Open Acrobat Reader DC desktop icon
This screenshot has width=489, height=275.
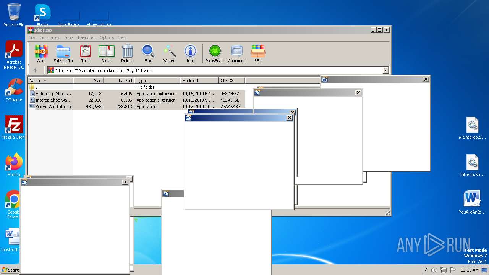click(14, 55)
